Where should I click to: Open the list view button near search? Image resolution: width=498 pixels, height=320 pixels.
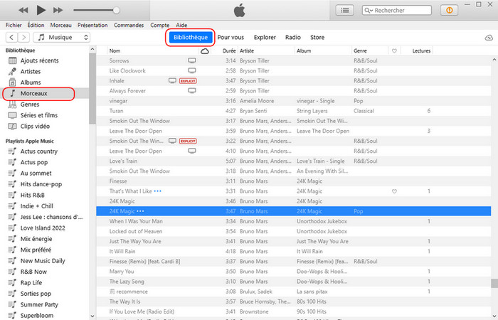(346, 10)
